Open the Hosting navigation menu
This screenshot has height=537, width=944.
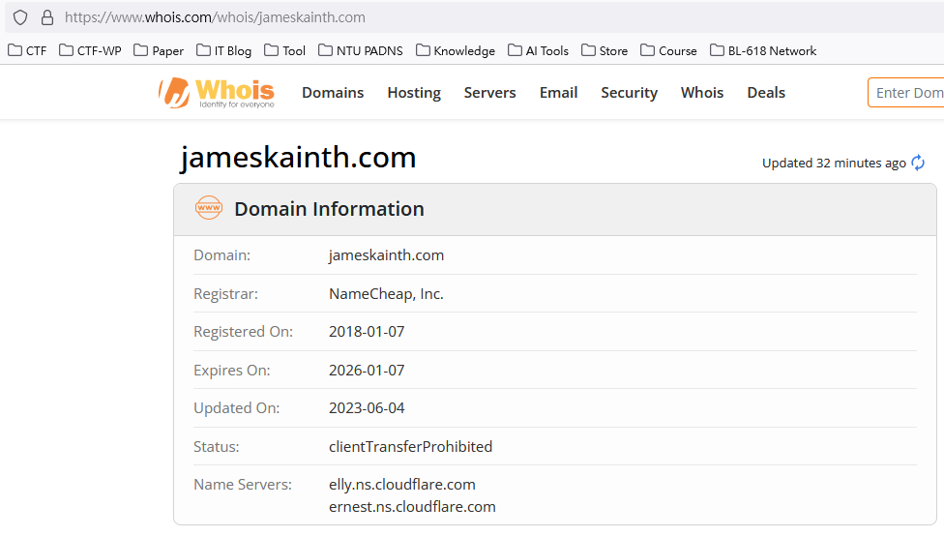coord(414,93)
